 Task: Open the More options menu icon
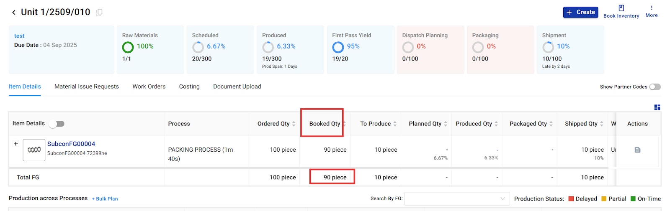pos(652,8)
